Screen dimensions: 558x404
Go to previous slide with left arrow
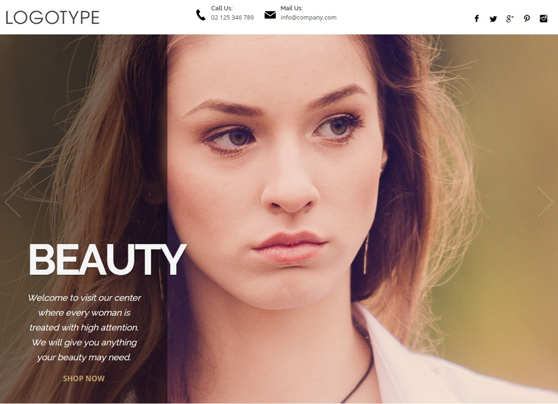[12, 202]
